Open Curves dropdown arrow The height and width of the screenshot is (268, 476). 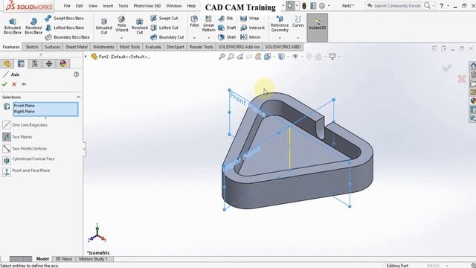[x=297, y=38]
